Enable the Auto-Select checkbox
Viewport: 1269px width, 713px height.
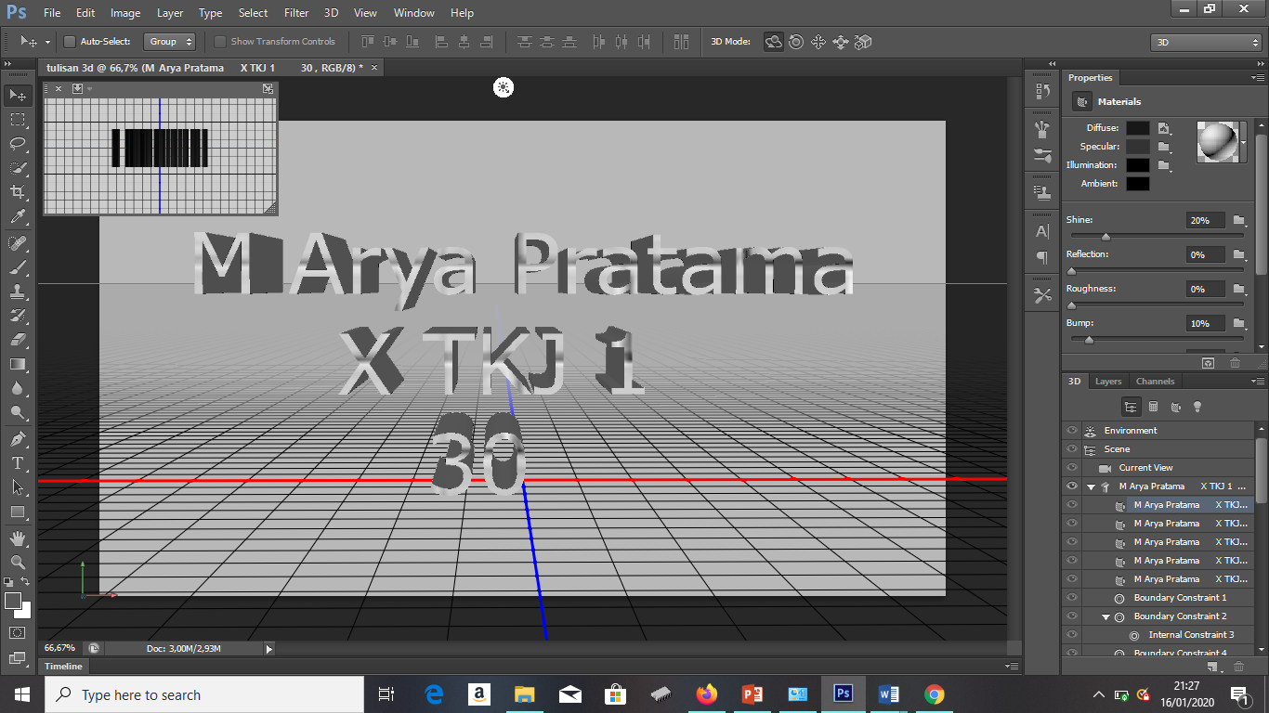(68, 42)
